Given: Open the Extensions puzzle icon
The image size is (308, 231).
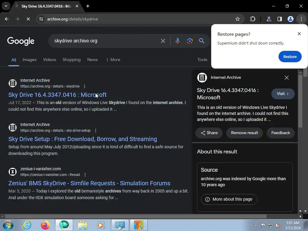Looking at the screenshot, I should pyautogui.click(x=253, y=19).
